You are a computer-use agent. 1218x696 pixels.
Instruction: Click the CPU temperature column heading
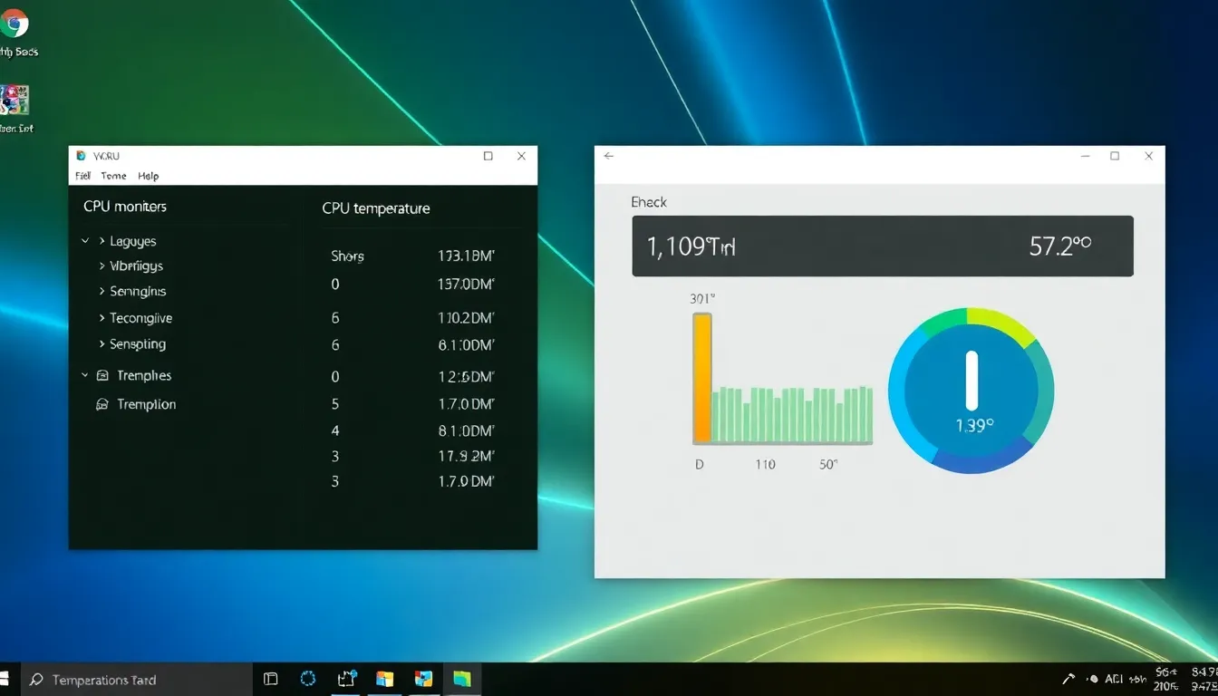pos(376,208)
